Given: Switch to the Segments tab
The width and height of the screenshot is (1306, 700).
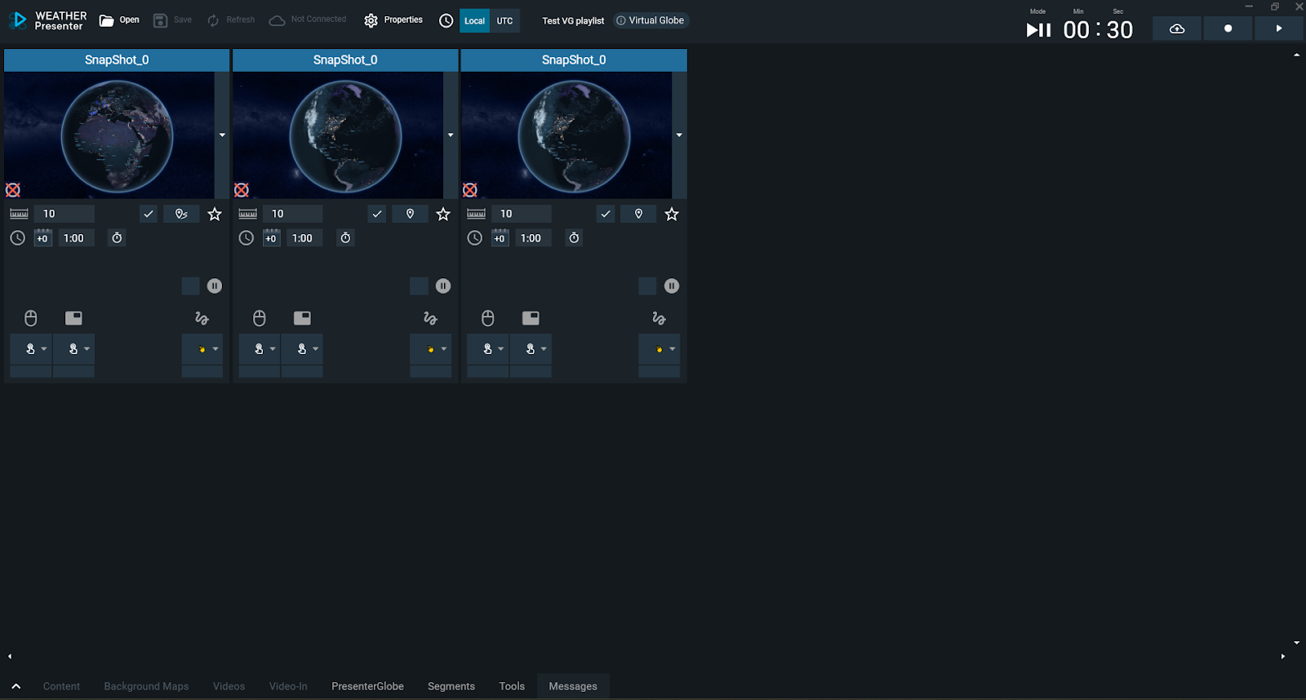Looking at the screenshot, I should point(451,686).
